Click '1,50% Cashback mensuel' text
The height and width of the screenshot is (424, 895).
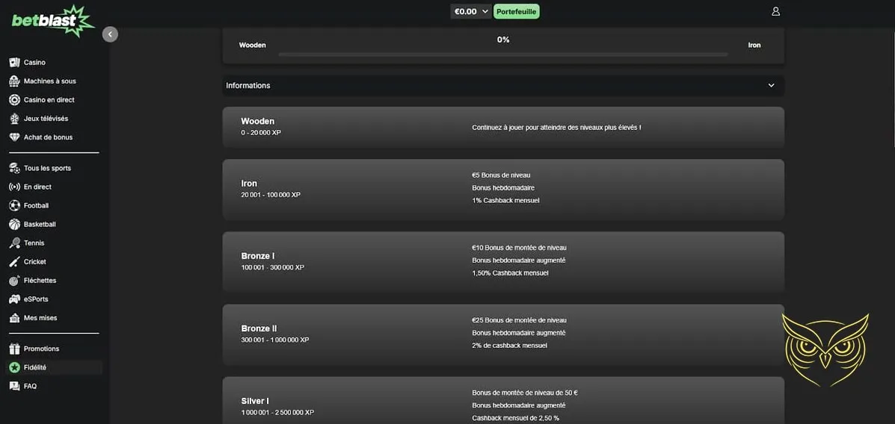coord(510,273)
